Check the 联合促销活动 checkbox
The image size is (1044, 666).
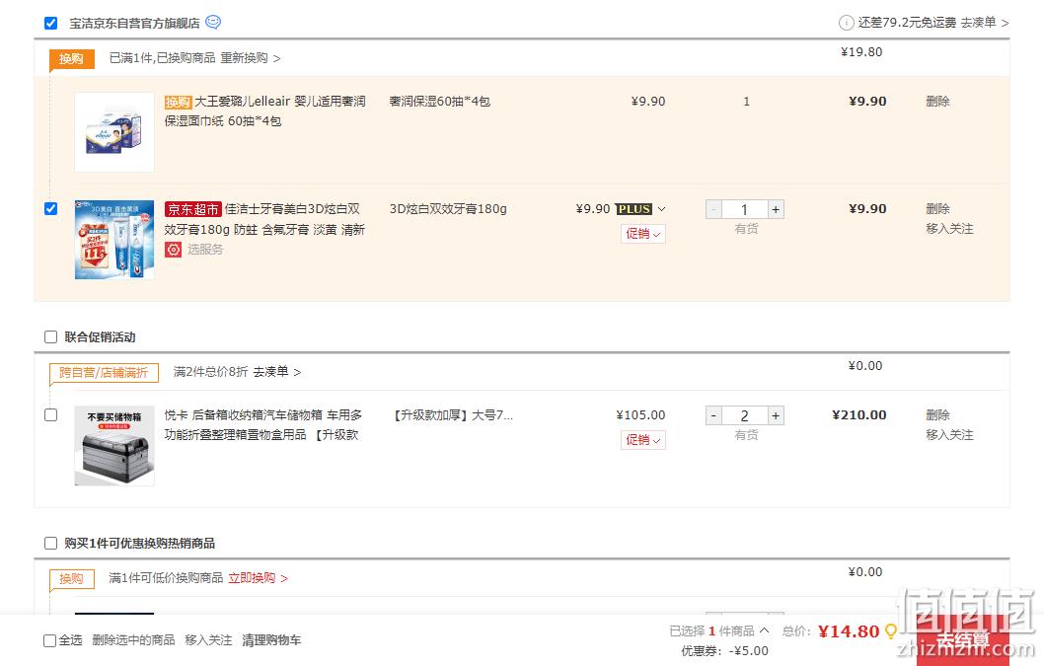coord(50,337)
